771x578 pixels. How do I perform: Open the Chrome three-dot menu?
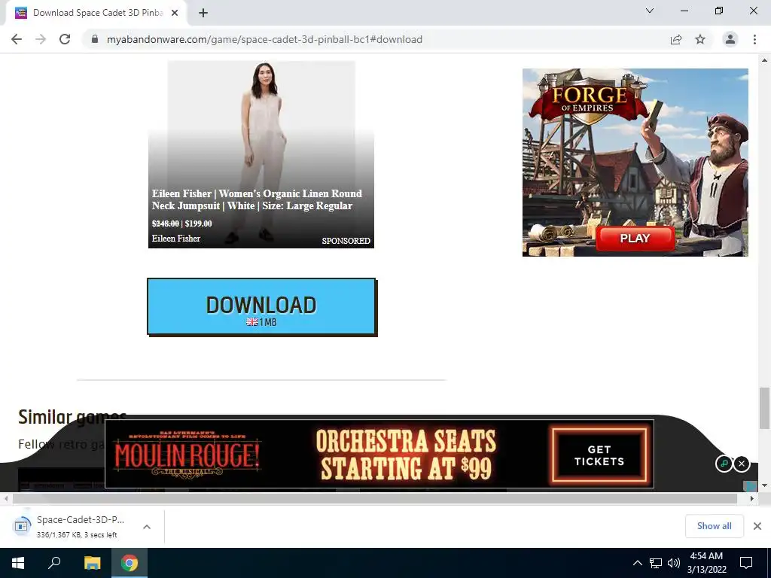pyautogui.click(x=754, y=39)
